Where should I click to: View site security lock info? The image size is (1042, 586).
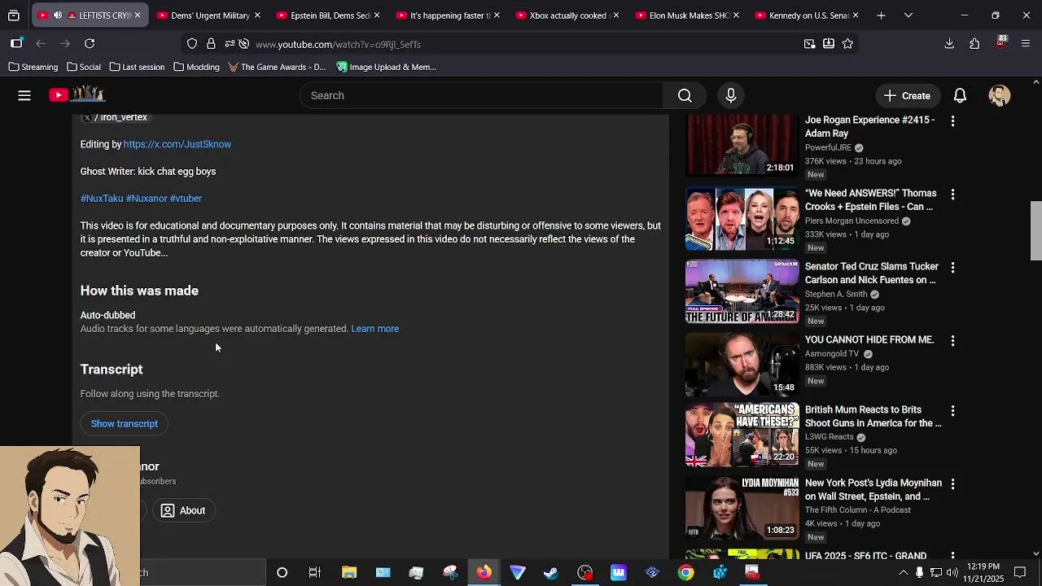point(211,44)
